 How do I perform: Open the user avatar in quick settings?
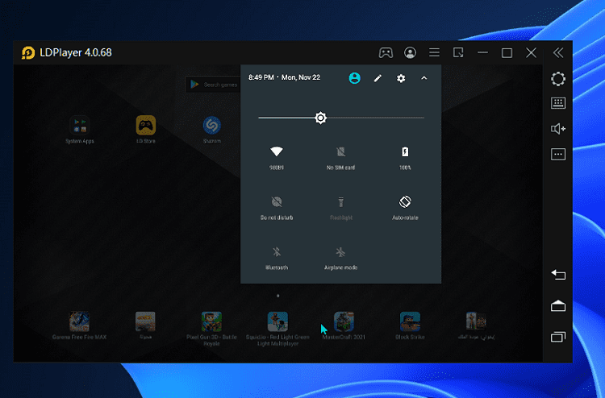click(x=355, y=78)
